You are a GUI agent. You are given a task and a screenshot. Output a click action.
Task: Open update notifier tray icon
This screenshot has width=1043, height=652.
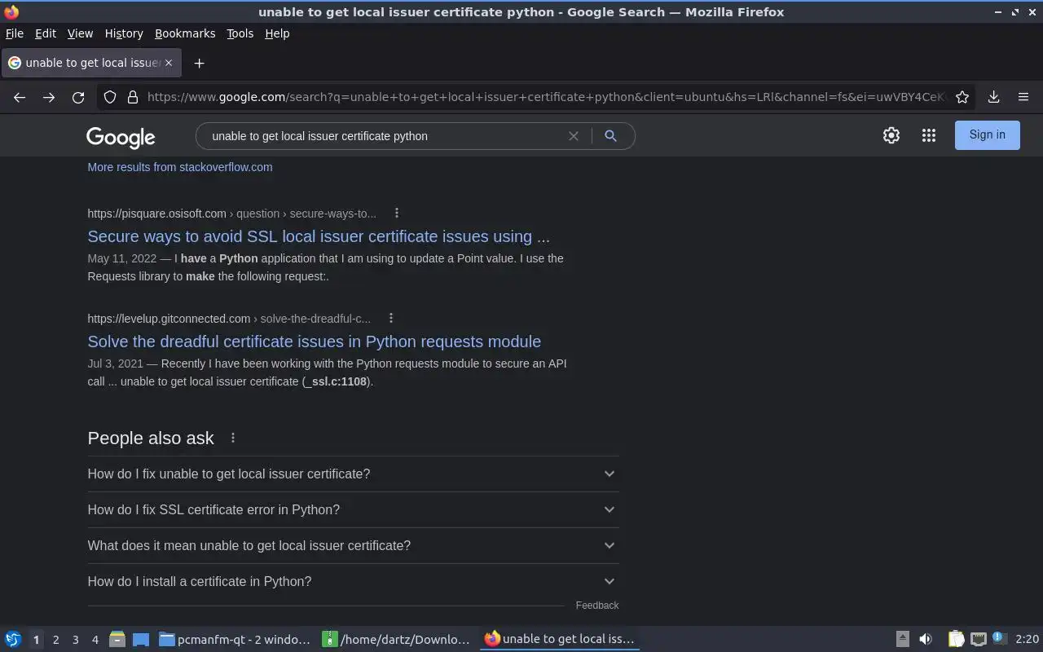[1000, 638]
